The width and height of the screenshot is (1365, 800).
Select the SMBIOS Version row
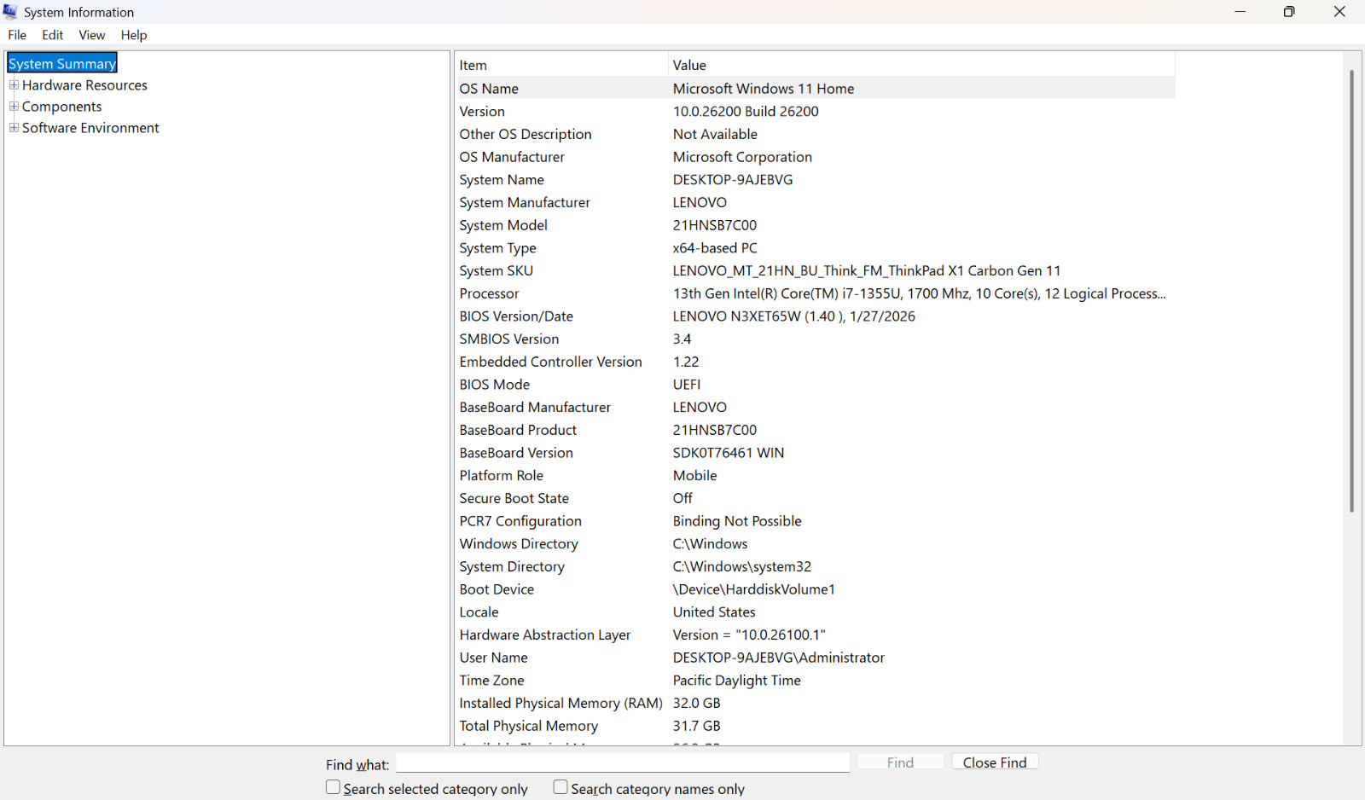(x=816, y=339)
